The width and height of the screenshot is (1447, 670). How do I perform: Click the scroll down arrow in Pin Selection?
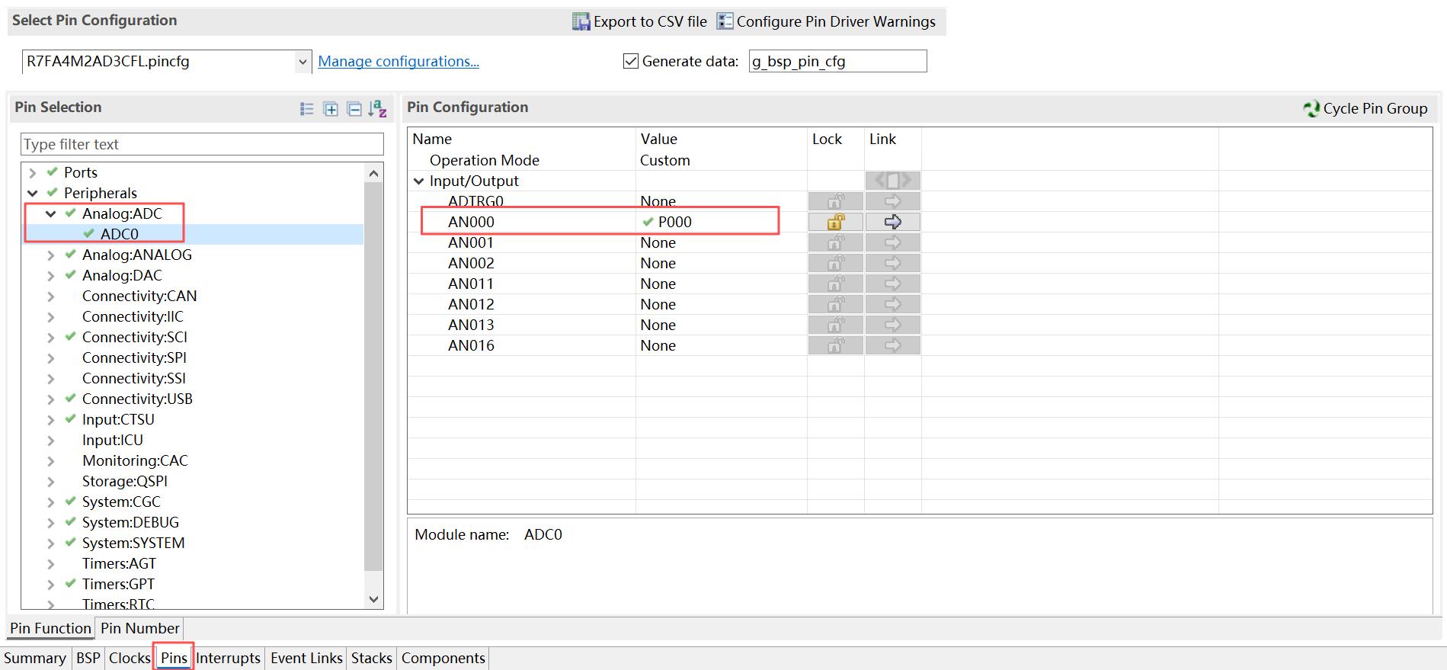tap(373, 599)
